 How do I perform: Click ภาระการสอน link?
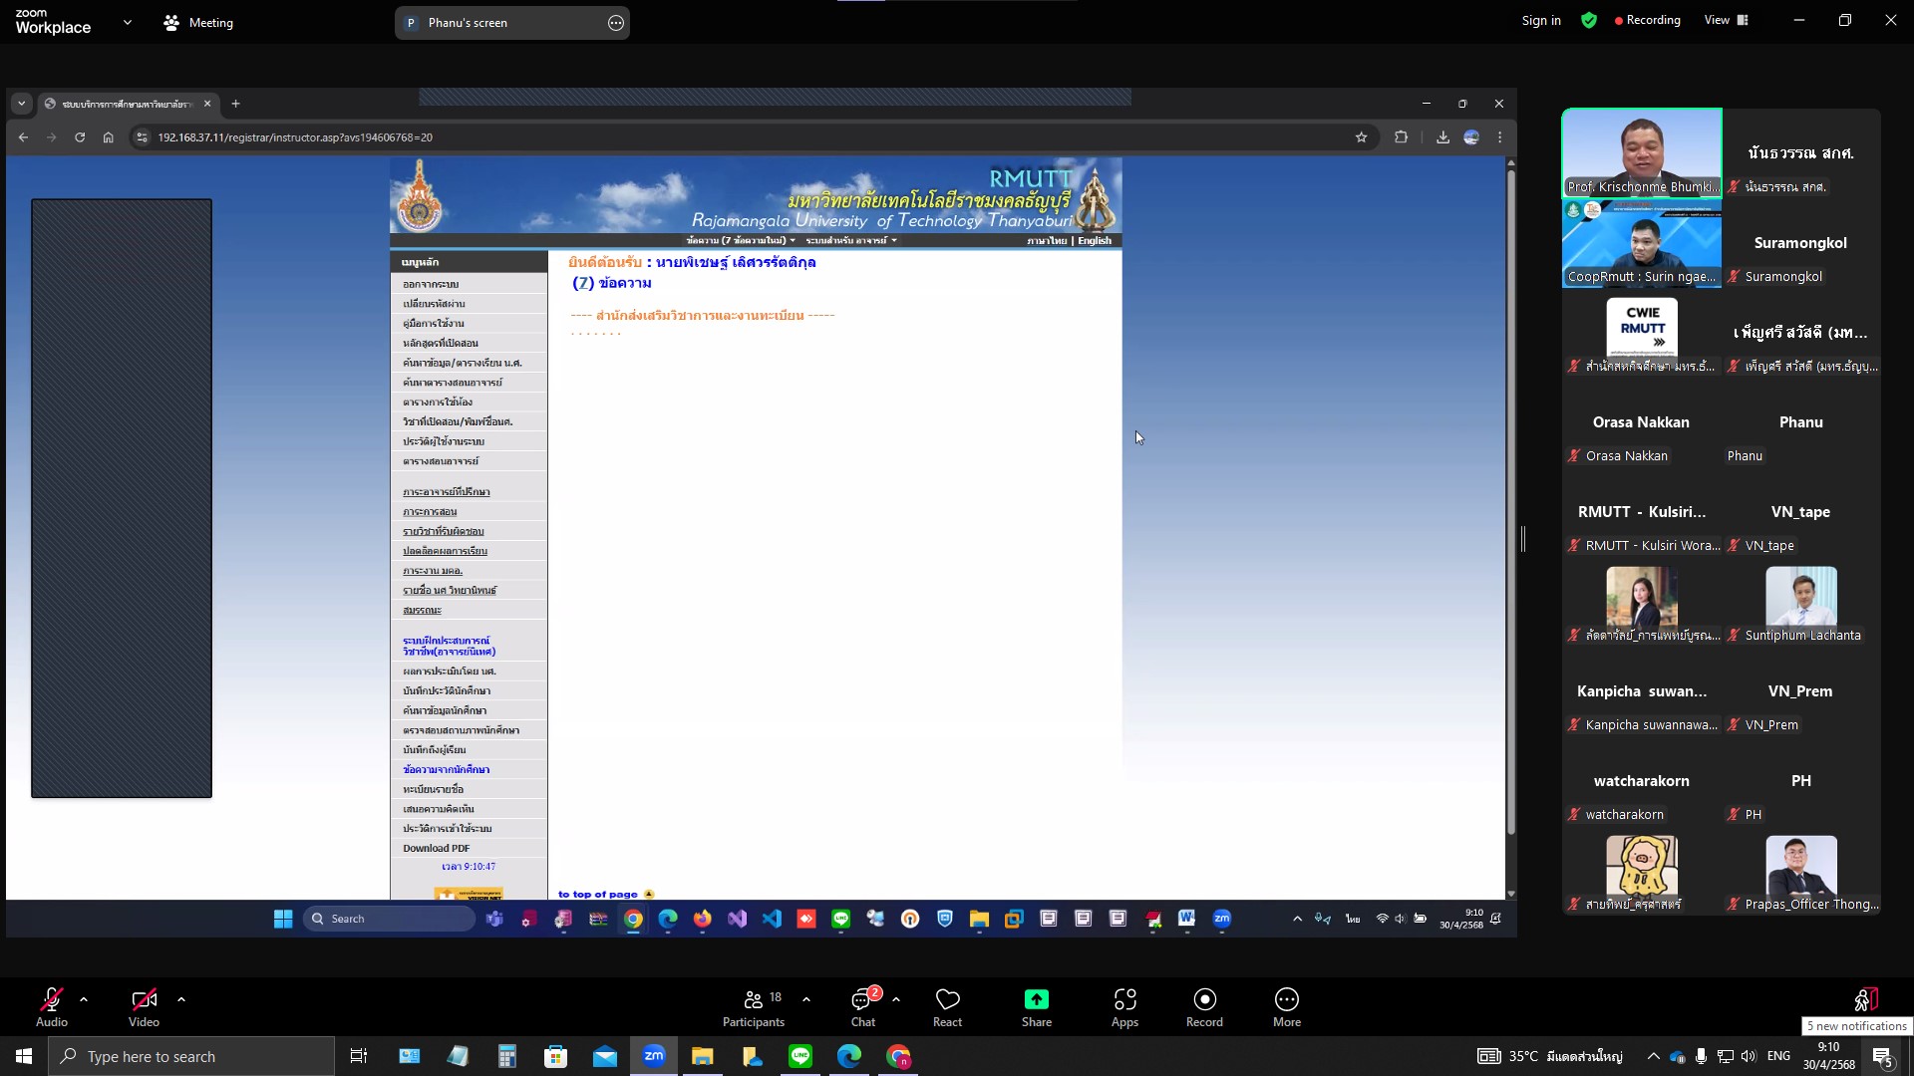[430, 512]
